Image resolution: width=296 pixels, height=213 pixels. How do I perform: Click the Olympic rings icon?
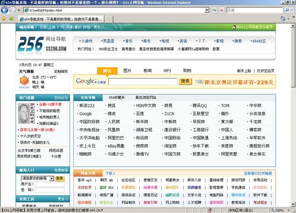click(200, 82)
